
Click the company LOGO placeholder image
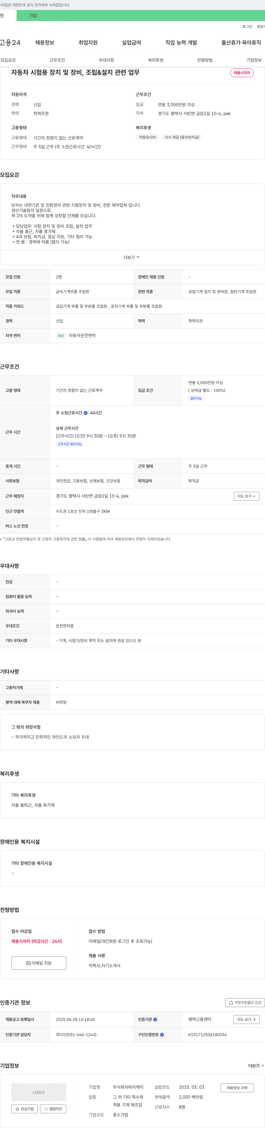pyautogui.click(x=39, y=1092)
